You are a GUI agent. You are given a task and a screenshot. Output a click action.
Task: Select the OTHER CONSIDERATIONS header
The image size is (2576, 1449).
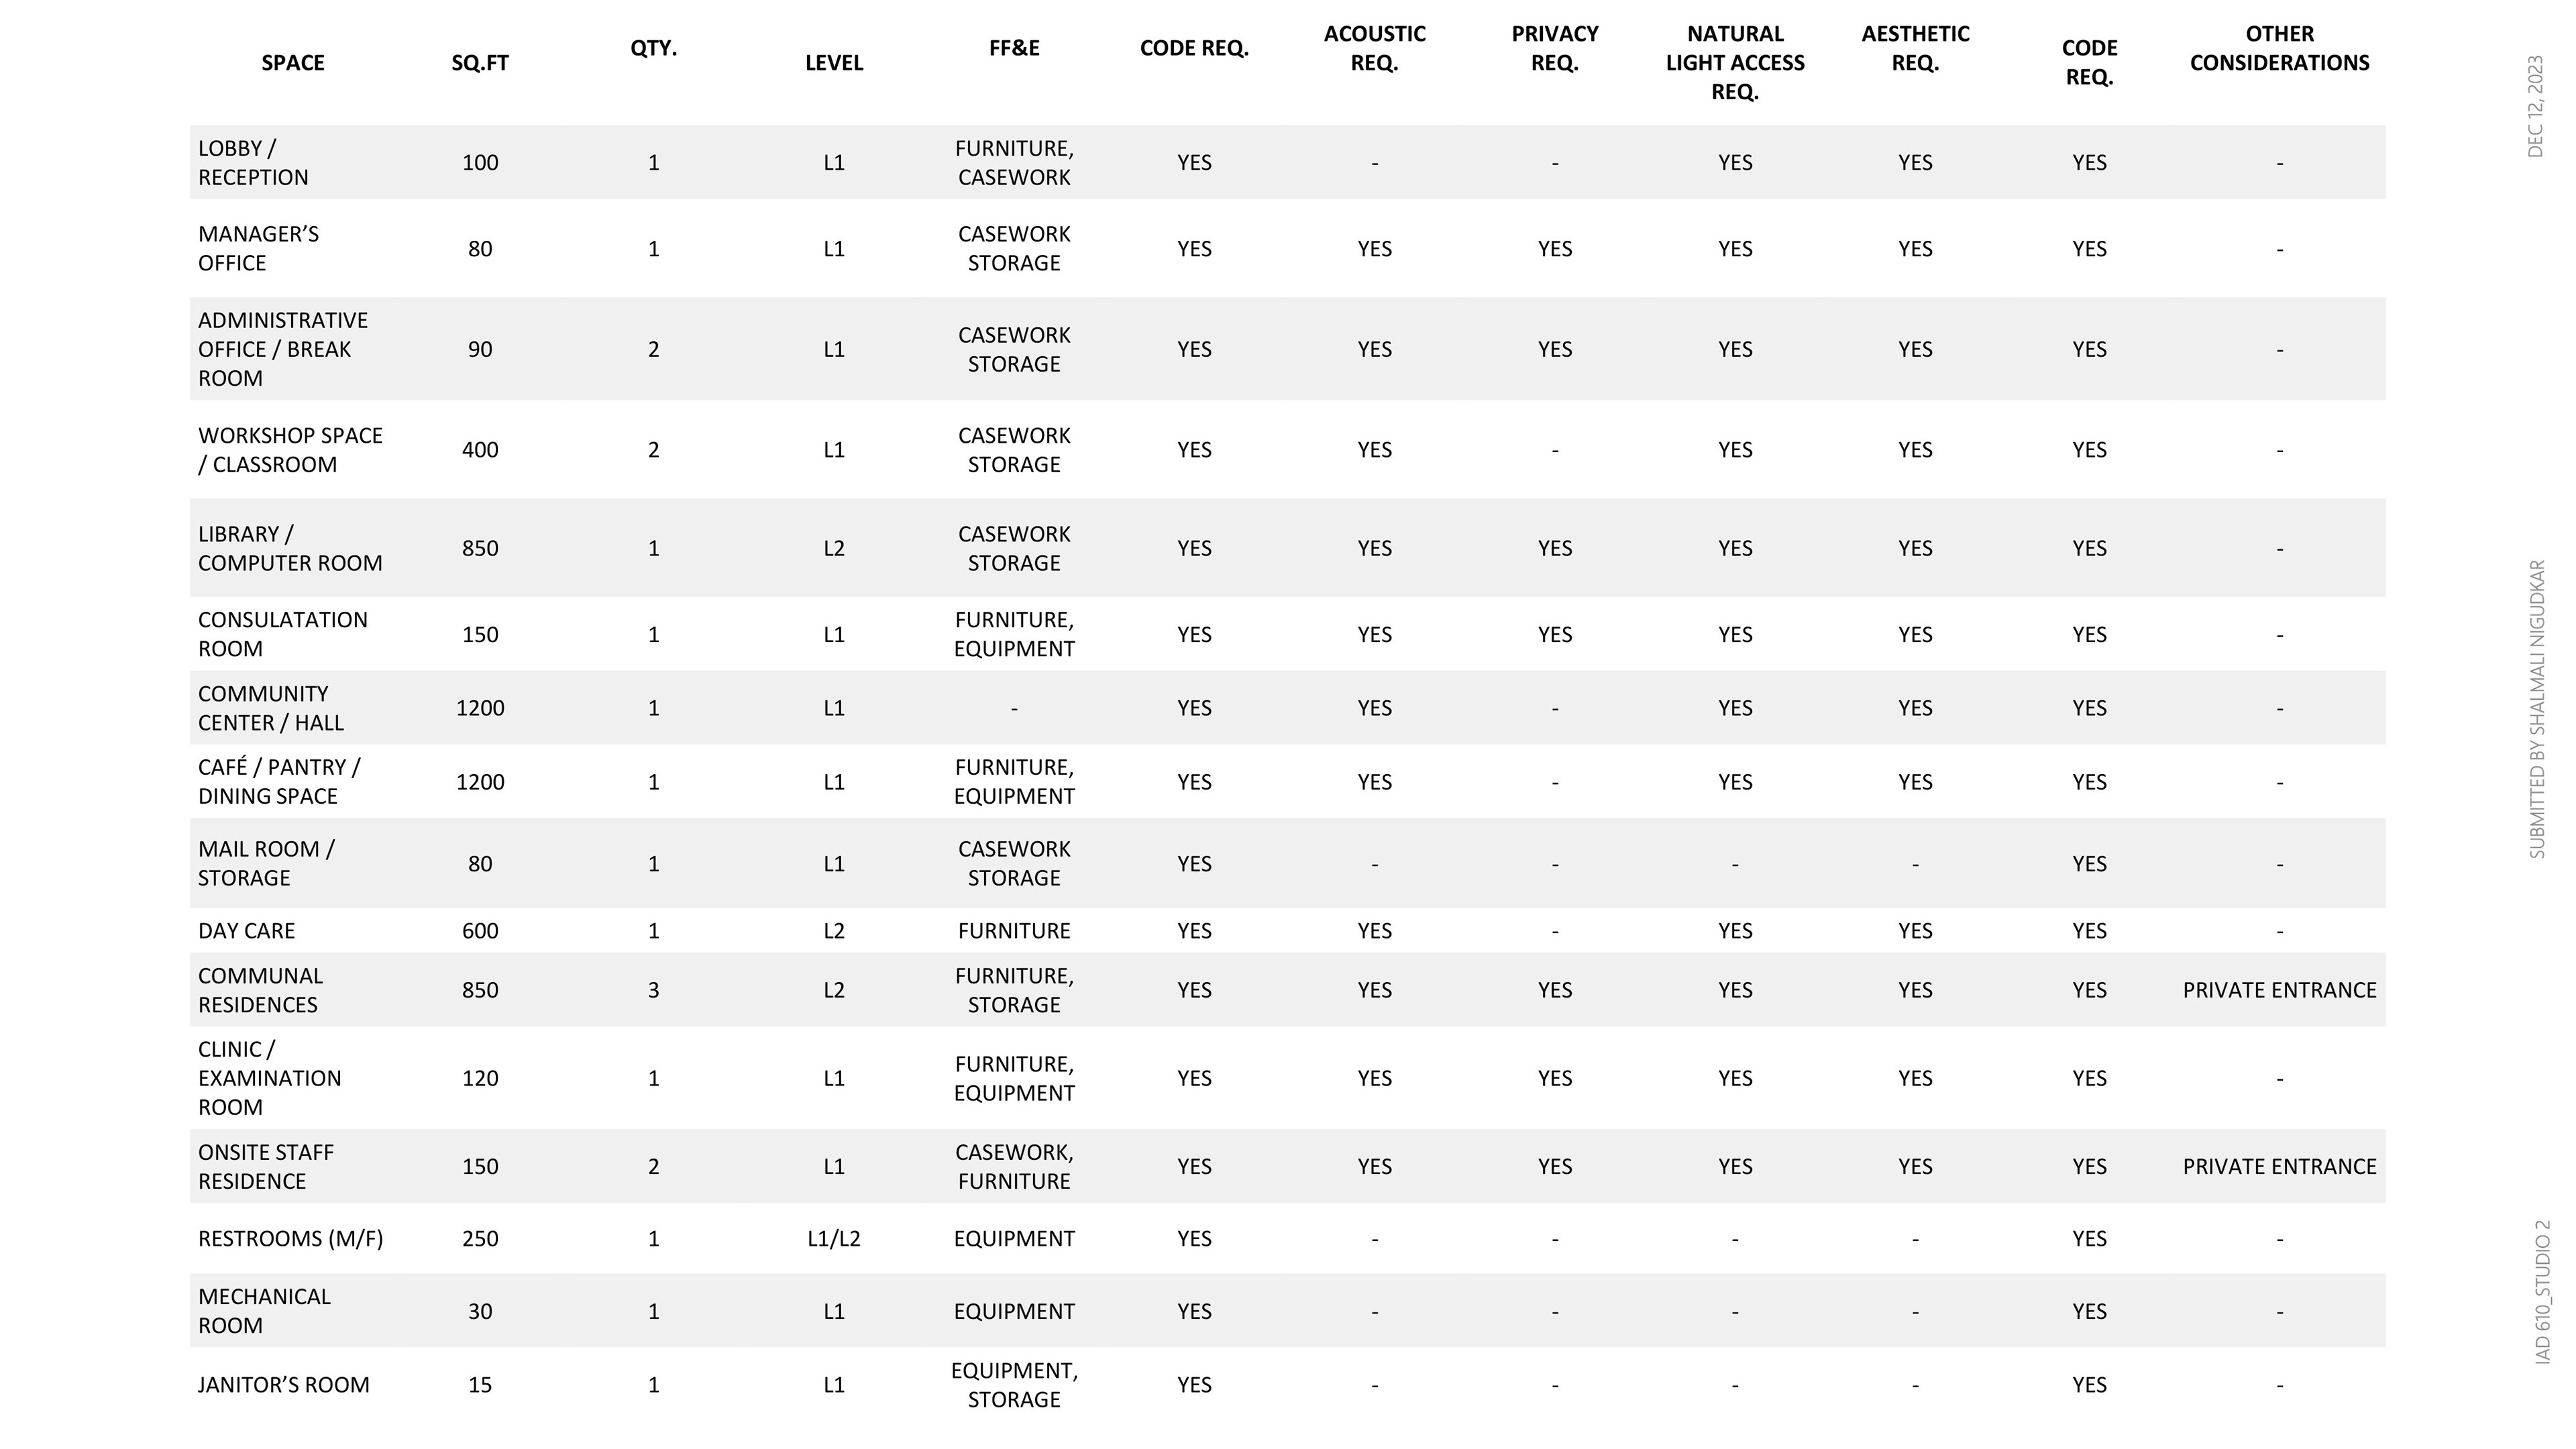click(2279, 48)
